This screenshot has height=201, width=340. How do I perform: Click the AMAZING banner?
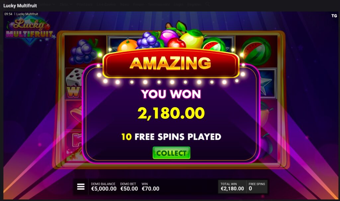pyautogui.click(x=171, y=63)
